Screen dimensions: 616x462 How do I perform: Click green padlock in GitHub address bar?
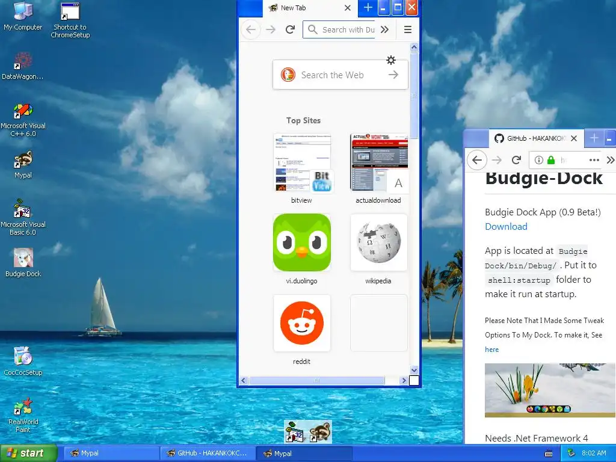tap(551, 160)
